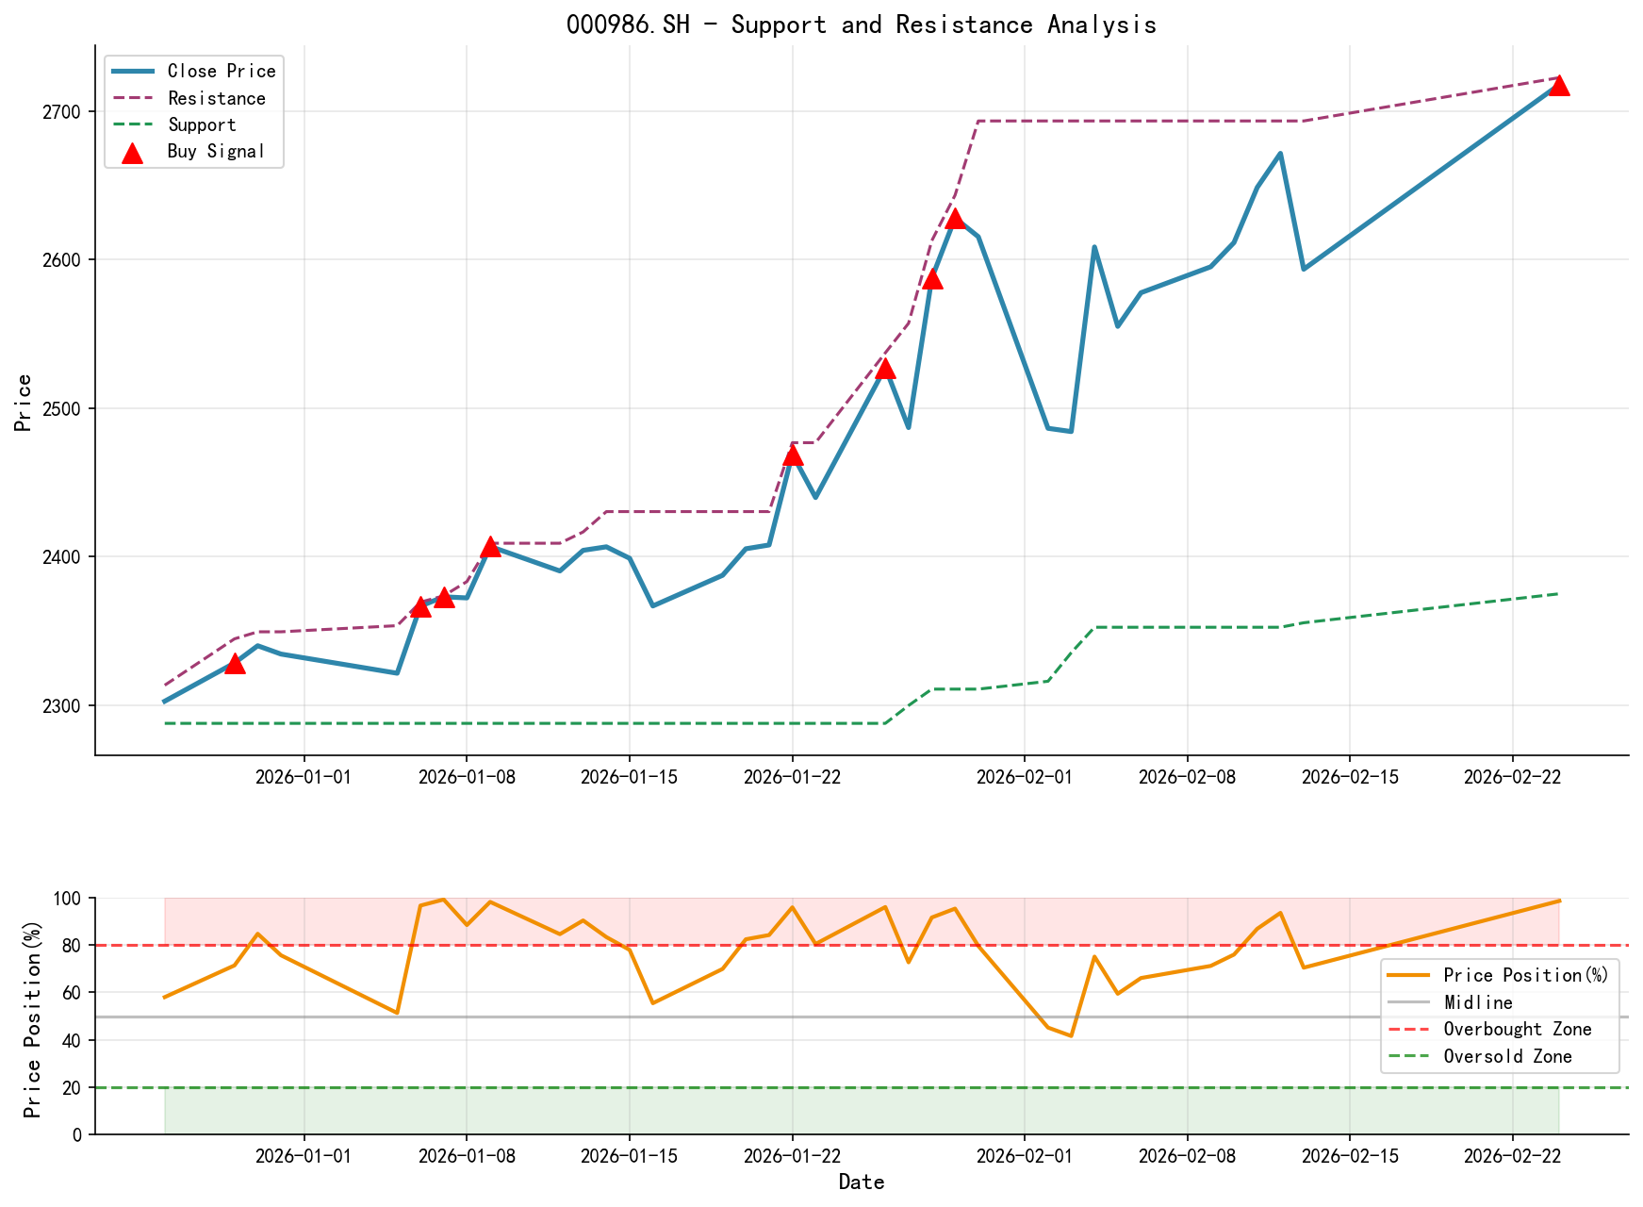Click the chart title Support and Resistance Analysis
The image size is (1643, 1207).
pos(863,25)
